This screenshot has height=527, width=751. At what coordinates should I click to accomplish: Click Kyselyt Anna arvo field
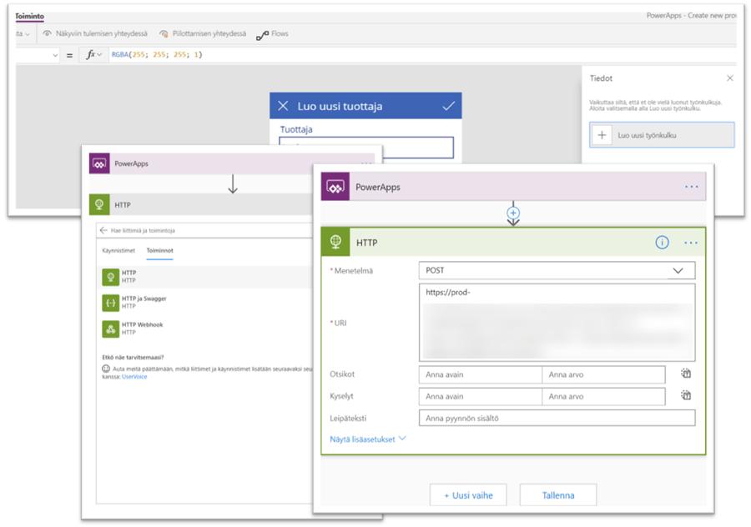pyautogui.click(x=603, y=396)
